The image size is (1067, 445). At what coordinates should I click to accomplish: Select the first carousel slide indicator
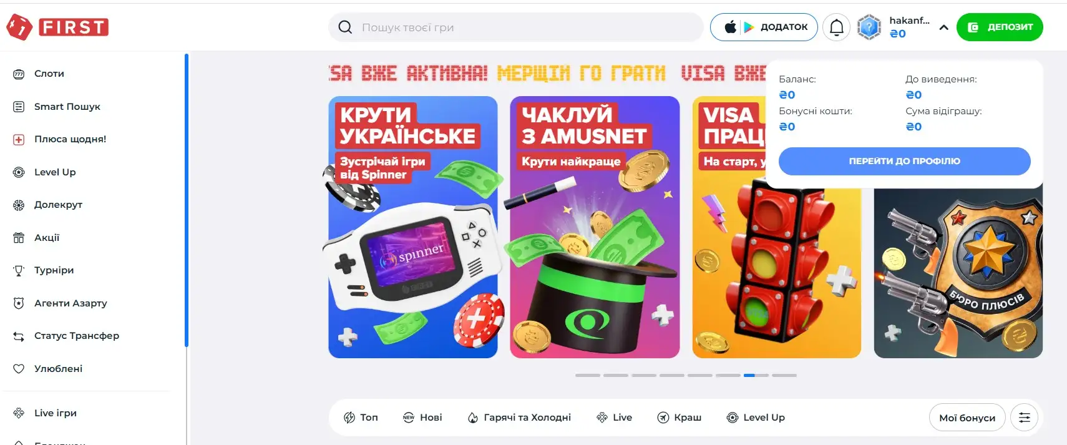(x=588, y=375)
